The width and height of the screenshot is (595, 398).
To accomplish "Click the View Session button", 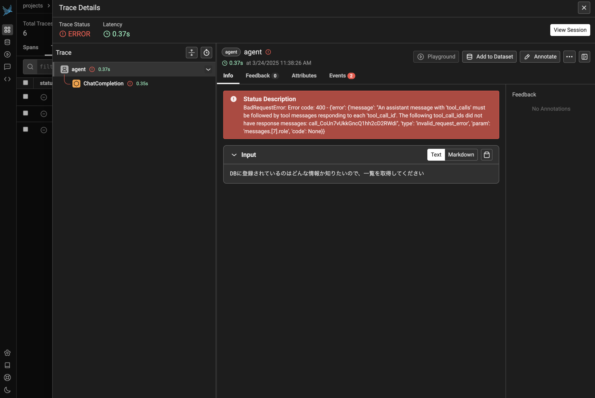I will tap(570, 30).
